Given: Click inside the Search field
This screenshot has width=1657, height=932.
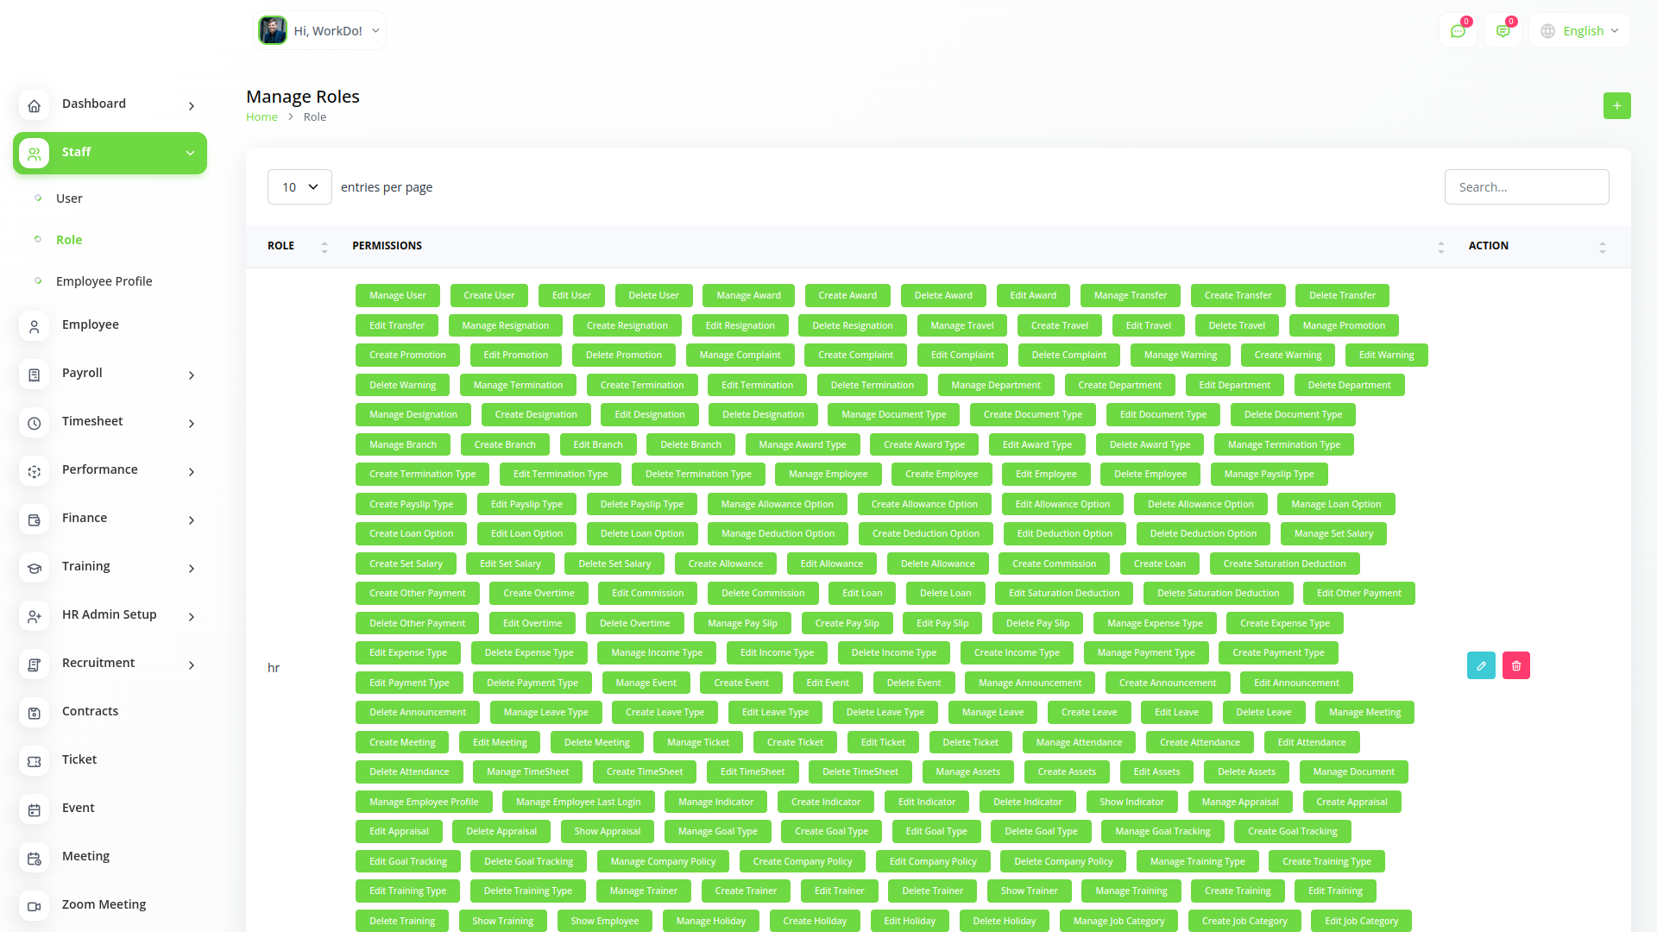Looking at the screenshot, I should point(1527,186).
